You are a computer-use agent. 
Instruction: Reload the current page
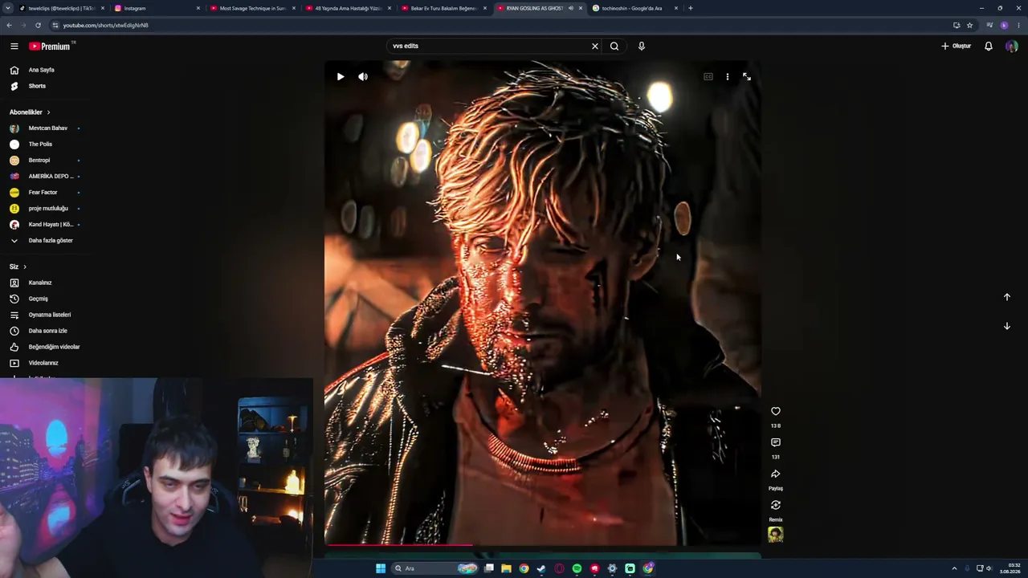pyautogui.click(x=38, y=25)
